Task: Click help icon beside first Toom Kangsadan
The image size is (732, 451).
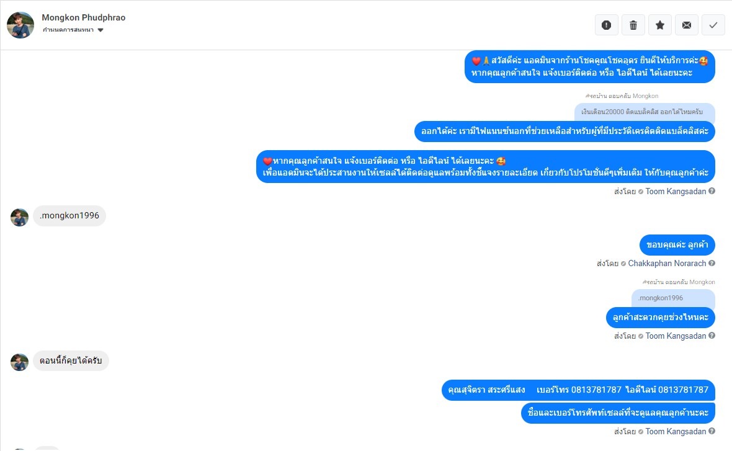Action: [x=712, y=191]
